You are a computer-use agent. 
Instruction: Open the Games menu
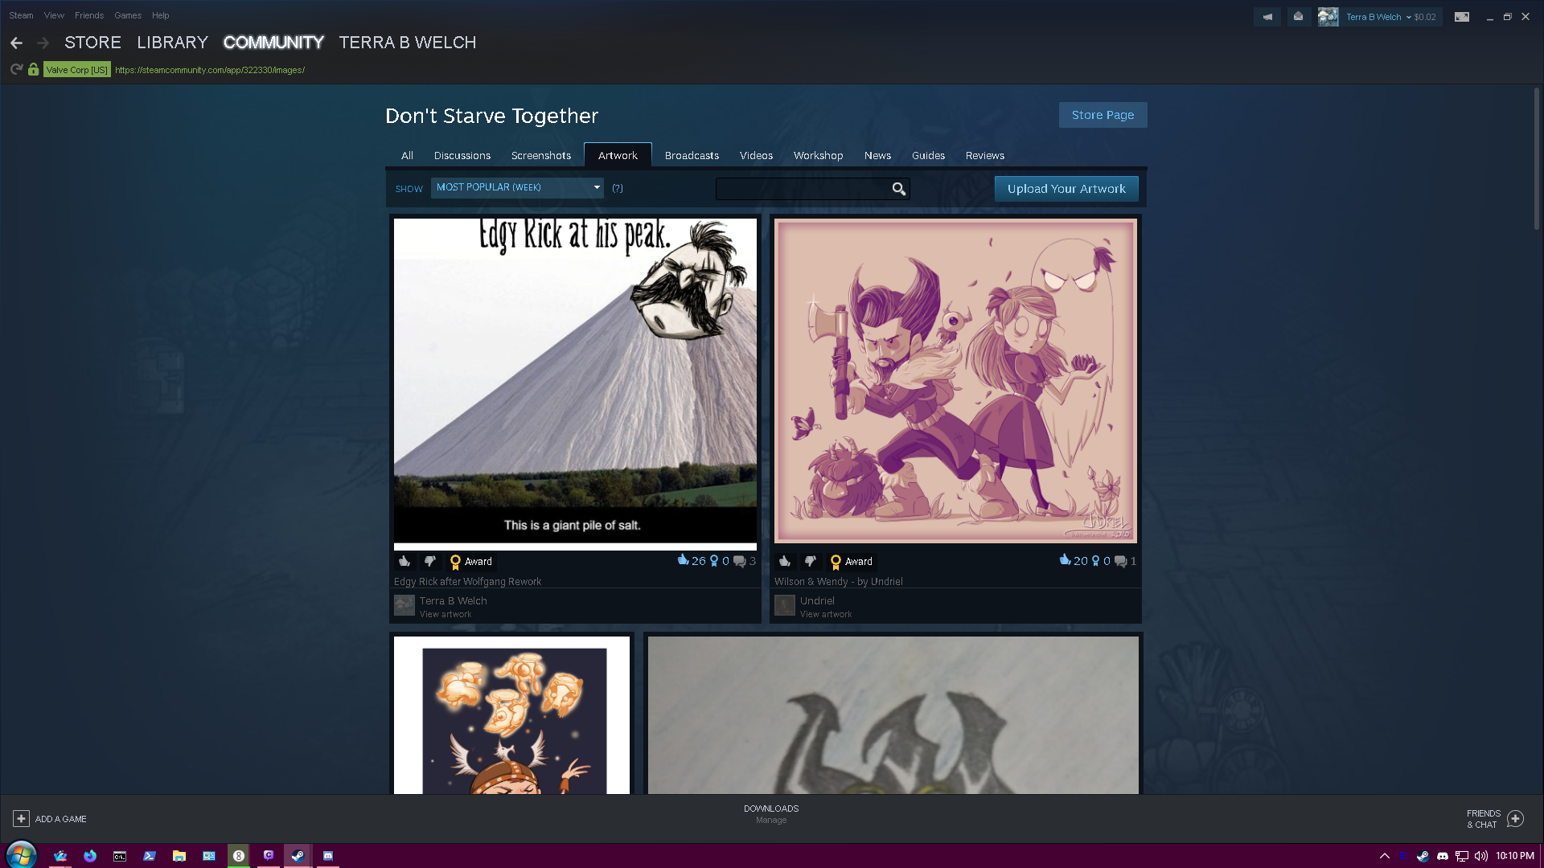click(x=127, y=15)
